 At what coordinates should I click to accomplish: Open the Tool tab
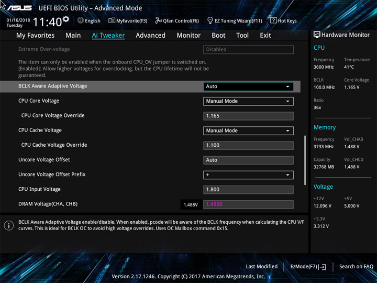[242, 36]
